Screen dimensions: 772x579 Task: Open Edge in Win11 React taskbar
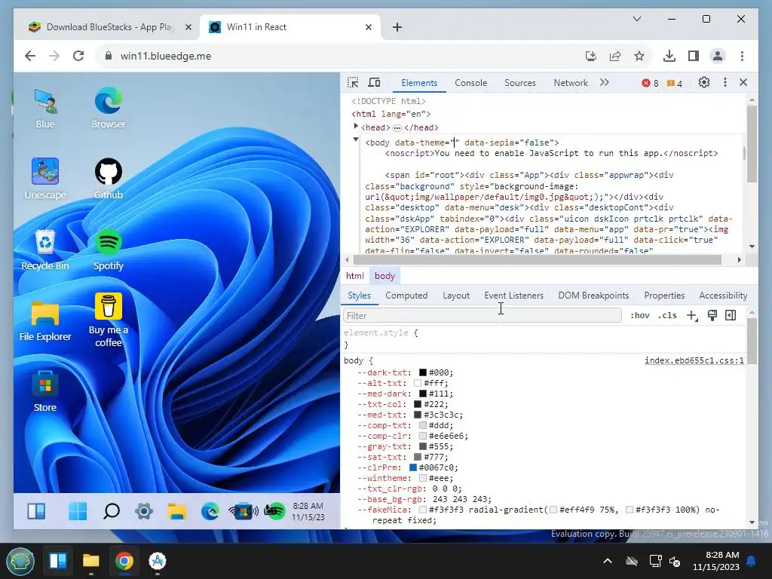click(210, 511)
